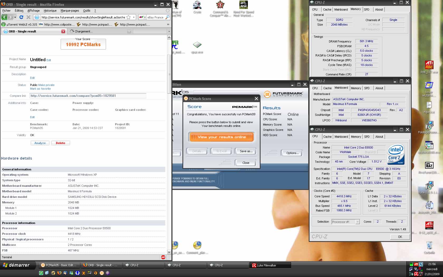The height and width of the screenshot is (277, 443).
Task: Click Intel Core 2 Duo E8500 name field
Action: pyautogui.click(x=358, y=147)
